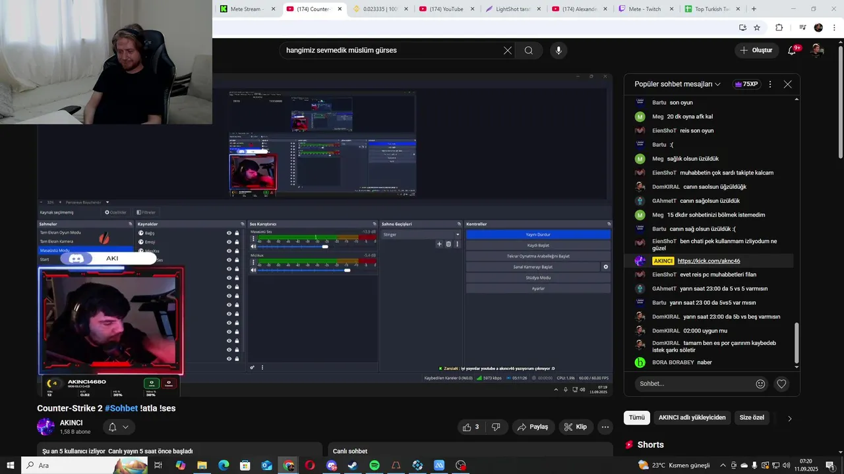Open notification preferences bell dropdown for AKINCI
844x474 pixels.
click(118, 427)
